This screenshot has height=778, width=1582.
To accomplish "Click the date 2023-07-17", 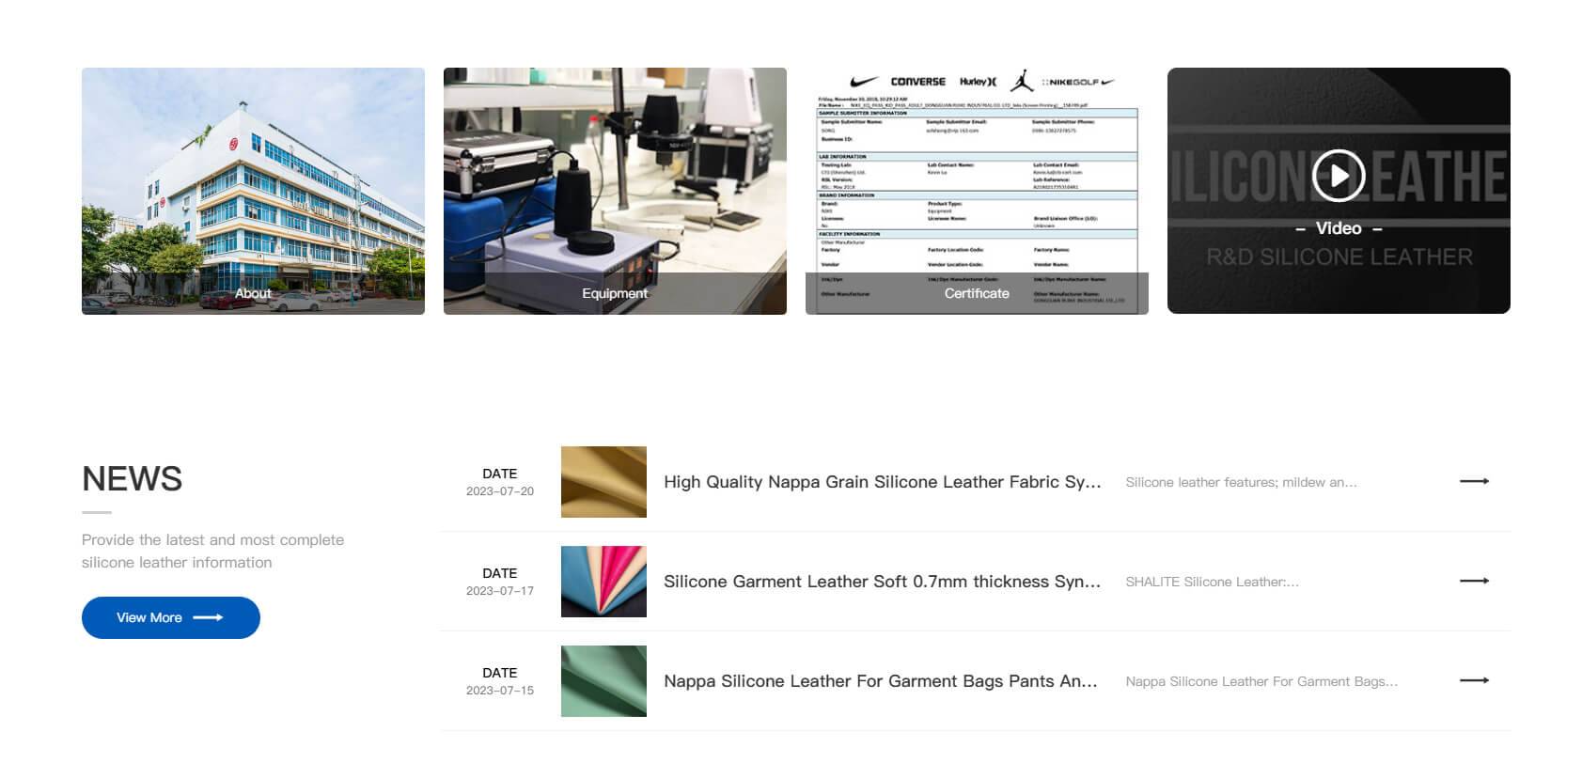I will click(x=500, y=591).
